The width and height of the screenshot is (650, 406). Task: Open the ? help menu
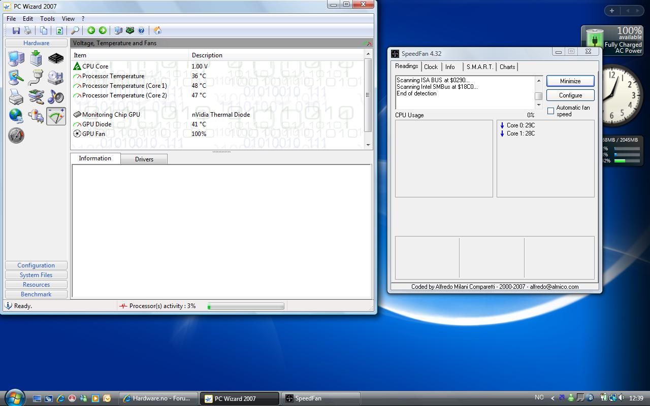point(83,19)
